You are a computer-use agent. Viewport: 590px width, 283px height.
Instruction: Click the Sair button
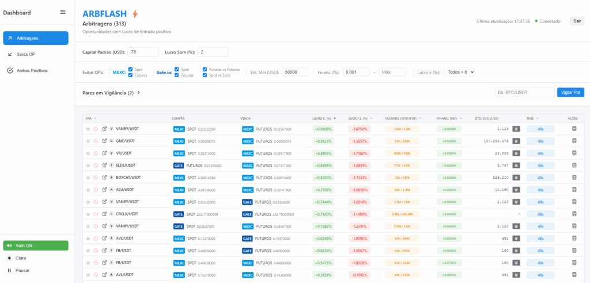pyautogui.click(x=577, y=21)
